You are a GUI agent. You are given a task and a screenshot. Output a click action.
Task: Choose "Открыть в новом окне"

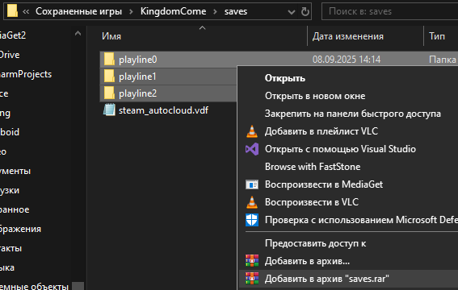click(x=315, y=96)
